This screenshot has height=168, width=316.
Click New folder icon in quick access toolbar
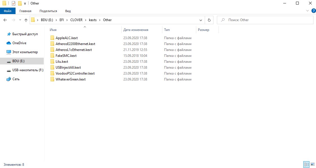coord(20,3)
